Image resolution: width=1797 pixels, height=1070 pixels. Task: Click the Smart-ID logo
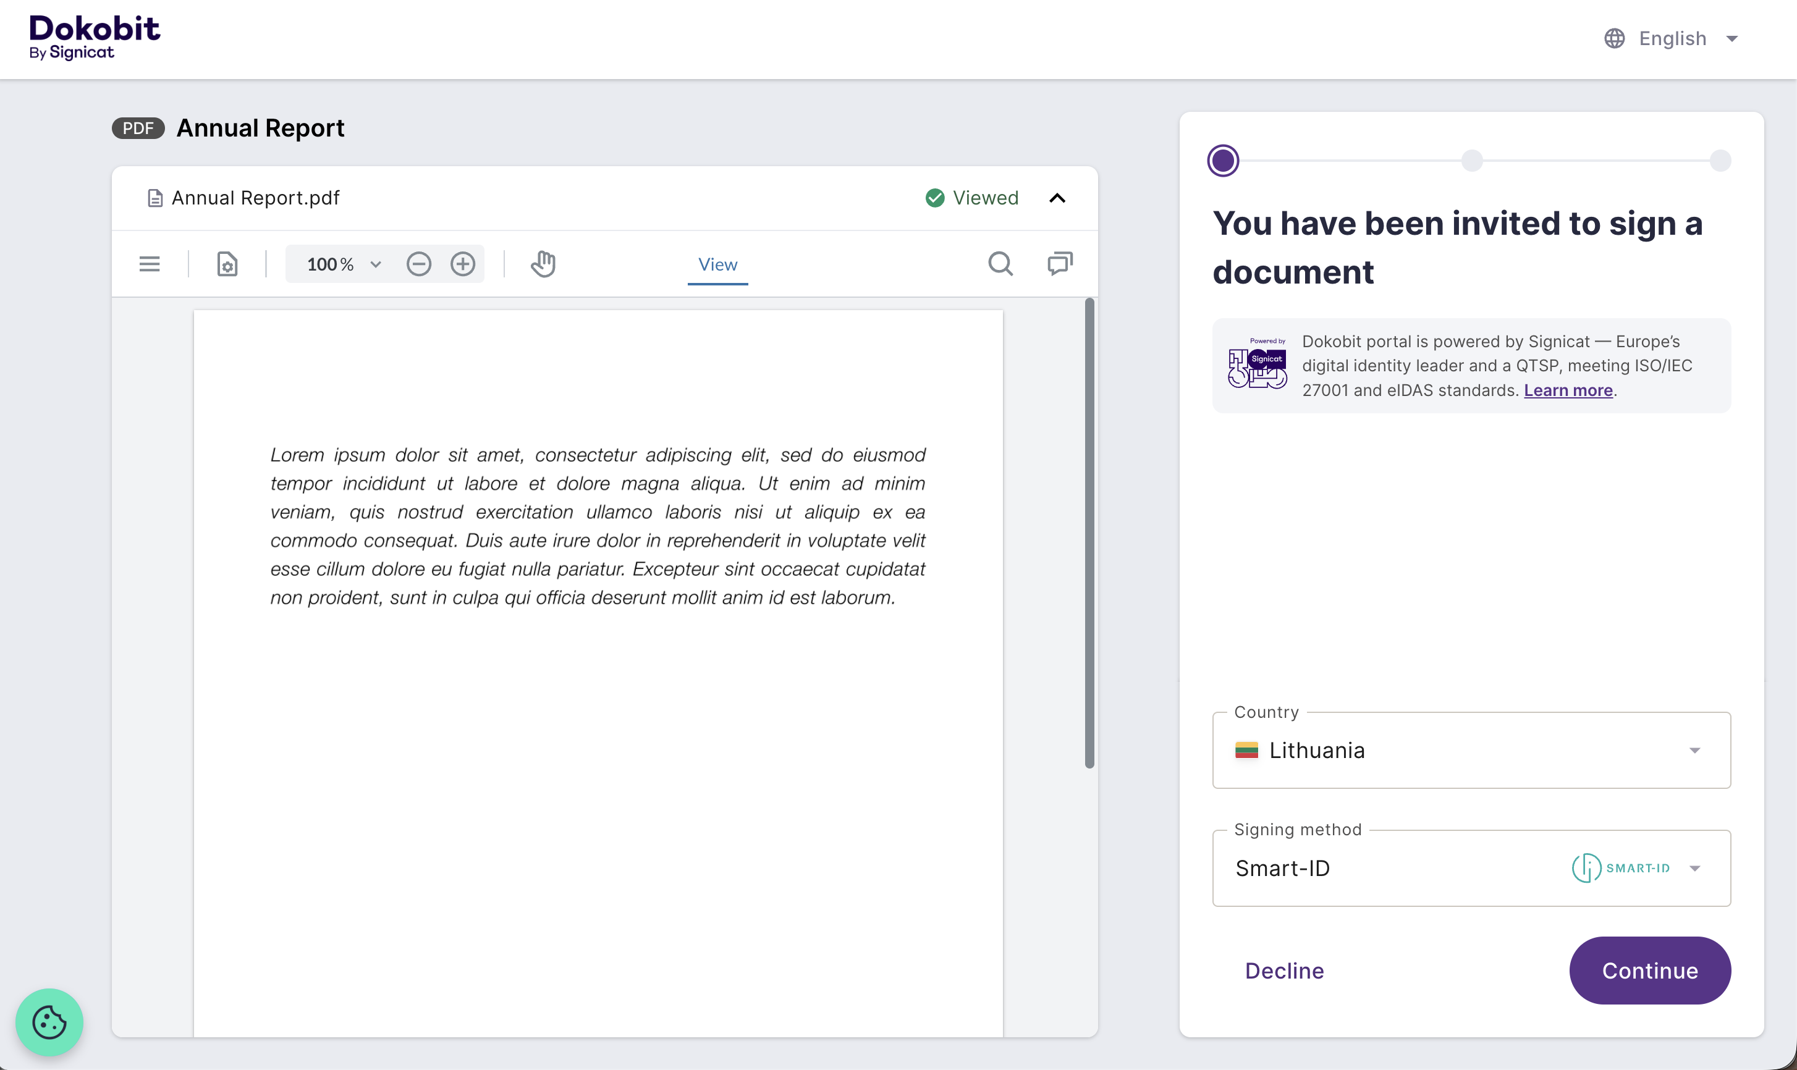1620,868
